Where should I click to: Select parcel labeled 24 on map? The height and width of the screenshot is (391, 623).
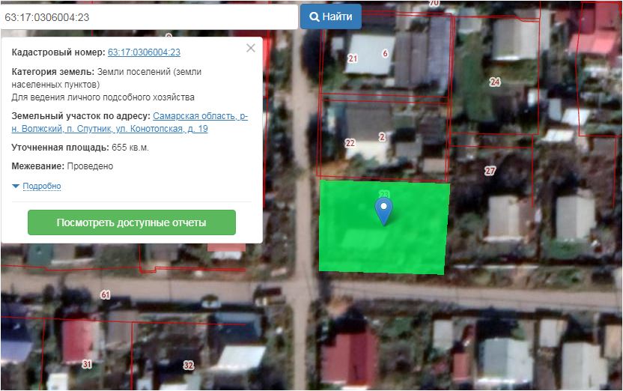[495, 82]
